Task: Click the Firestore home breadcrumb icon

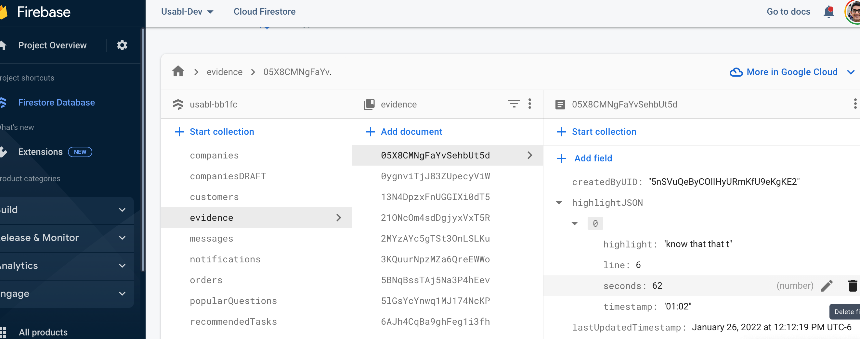Action: (x=178, y=71)
